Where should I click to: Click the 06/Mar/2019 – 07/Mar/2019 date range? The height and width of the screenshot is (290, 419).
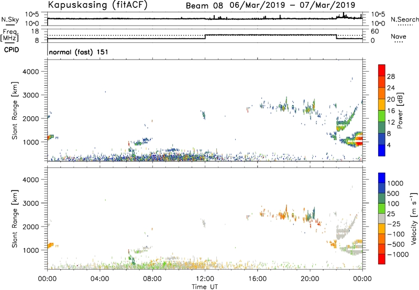pos(292,5)
